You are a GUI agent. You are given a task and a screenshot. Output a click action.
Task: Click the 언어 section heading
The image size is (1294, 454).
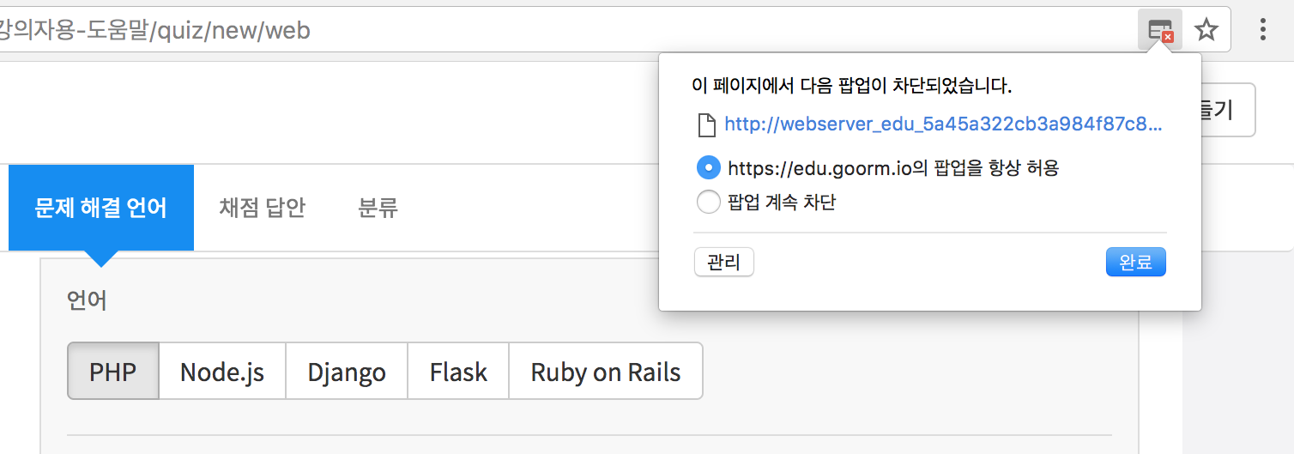pos(87,301)
